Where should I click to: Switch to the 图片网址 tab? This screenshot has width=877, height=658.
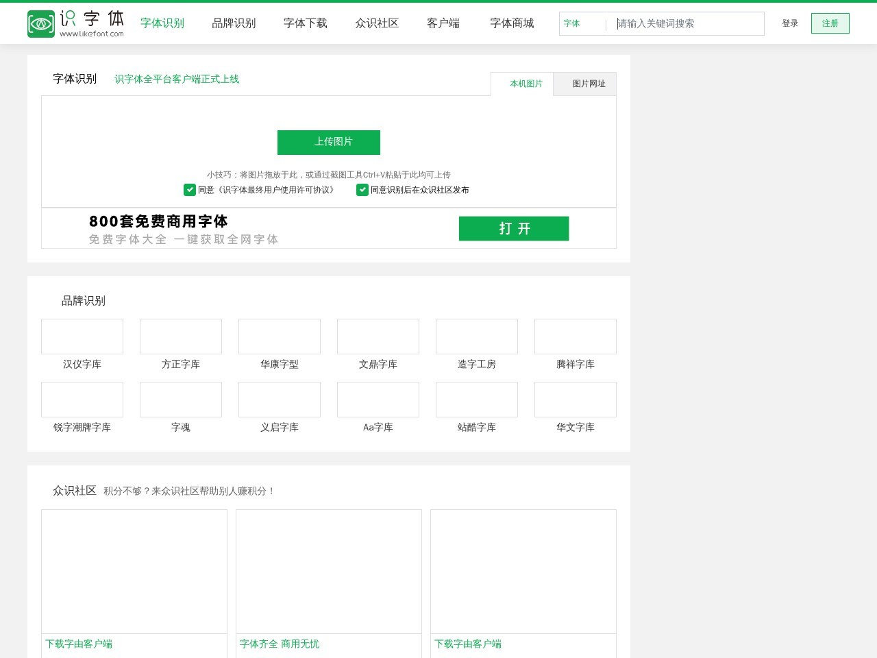[x=585, y=84]
